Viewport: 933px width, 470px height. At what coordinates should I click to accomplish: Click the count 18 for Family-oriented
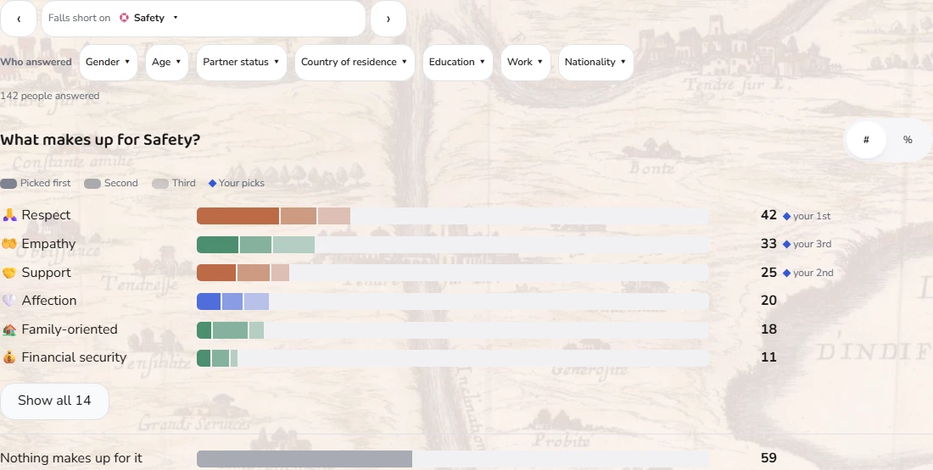click(768, 329)
